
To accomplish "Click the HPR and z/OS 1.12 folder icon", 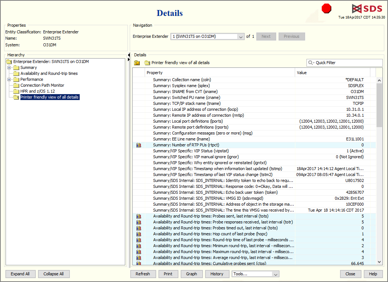I will tap(16, 91).
